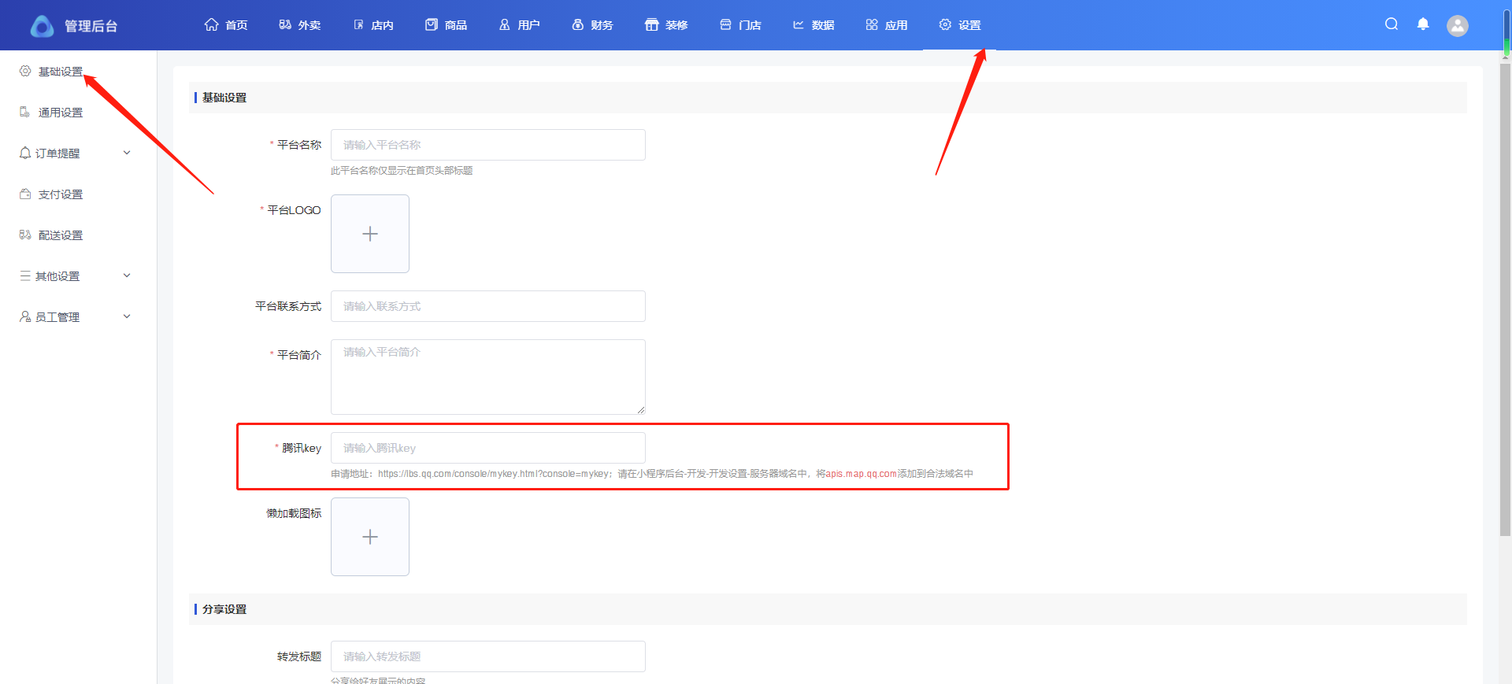Focus the 平台名称 input field
Viewport: 1512px width, 684px height.
(488, 145)
